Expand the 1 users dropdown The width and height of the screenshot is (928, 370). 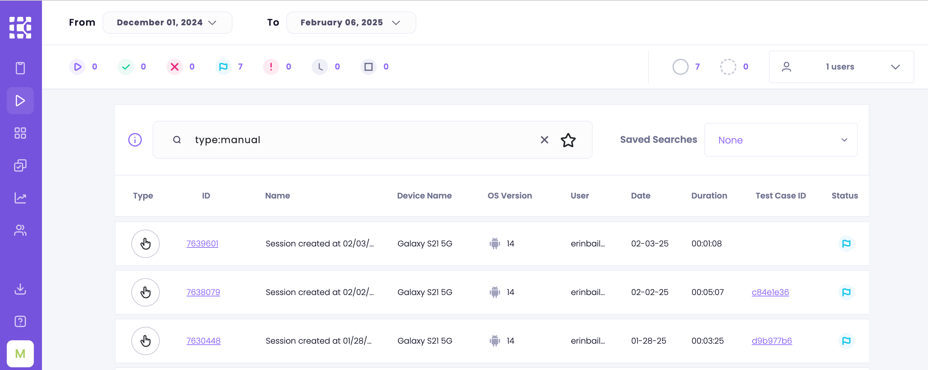(841, 67)
